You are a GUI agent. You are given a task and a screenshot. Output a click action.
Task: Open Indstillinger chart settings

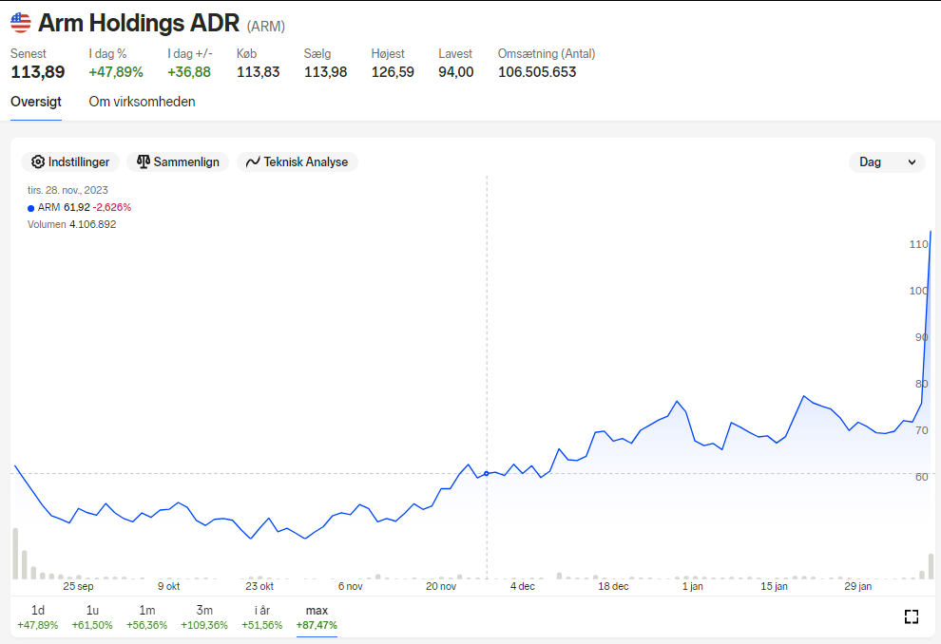[70, 161]
